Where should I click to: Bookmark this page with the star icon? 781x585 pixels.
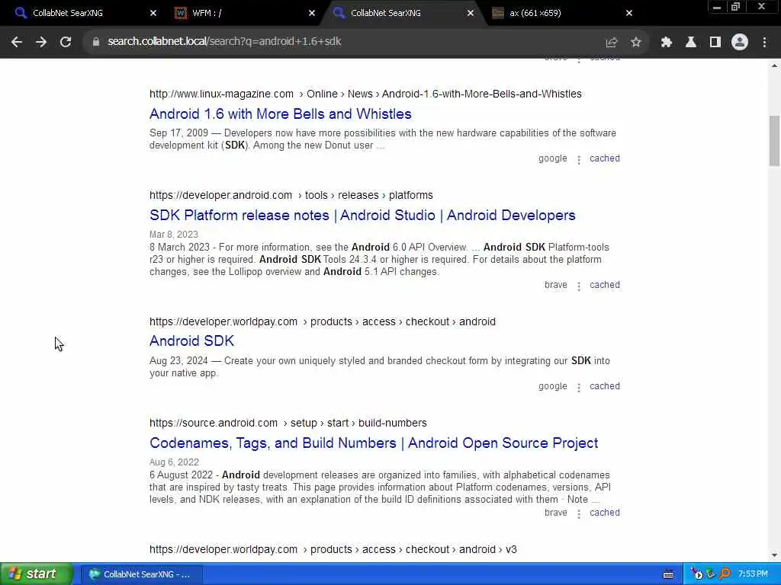[x=635, y=43]
